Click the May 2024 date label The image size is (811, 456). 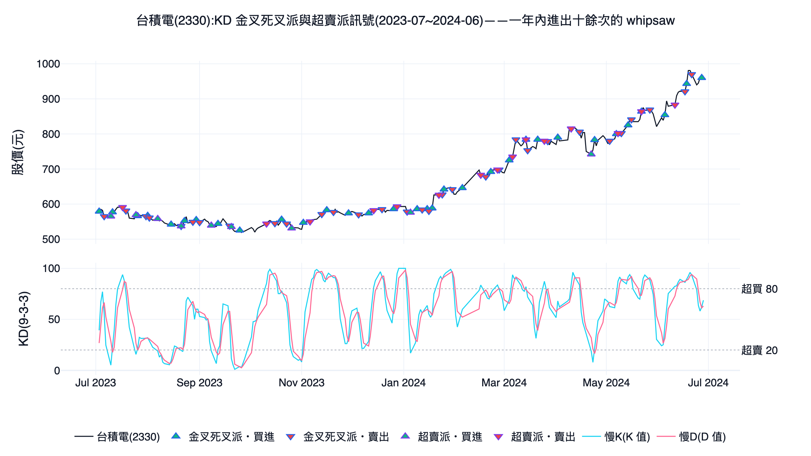[x=606, y=383]
